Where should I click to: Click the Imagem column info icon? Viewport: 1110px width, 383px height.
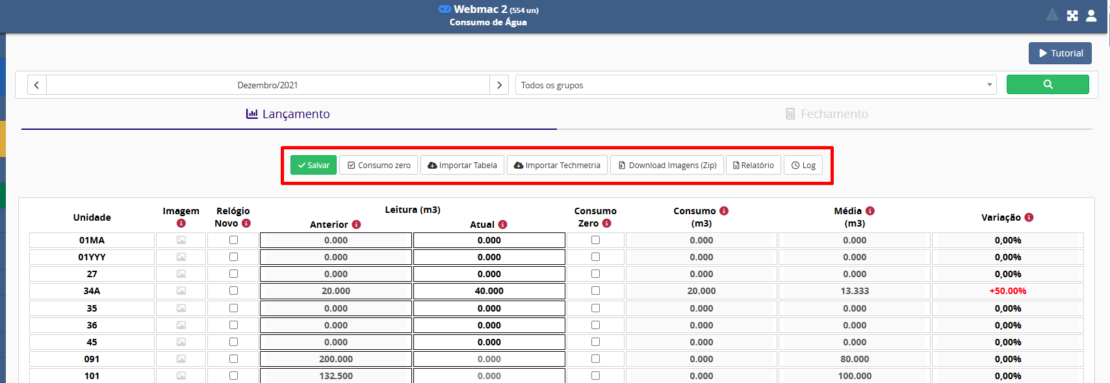coord(181,223)
